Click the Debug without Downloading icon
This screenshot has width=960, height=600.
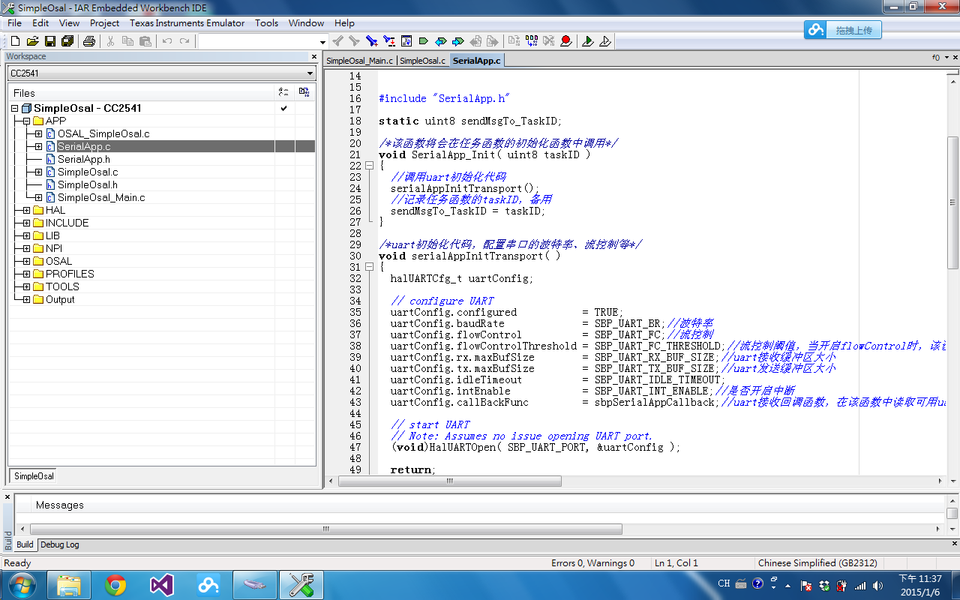(x=605, y=41)
